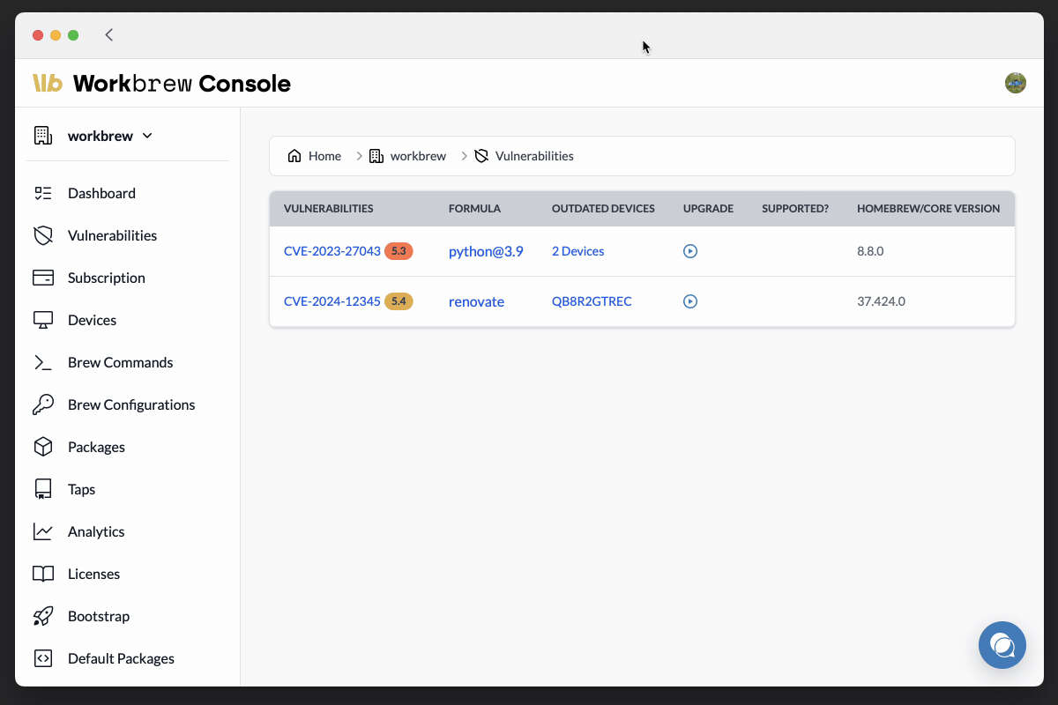Click the Packages box icon
Viewport: 1058px width, 705px height.
coord(42,447)
